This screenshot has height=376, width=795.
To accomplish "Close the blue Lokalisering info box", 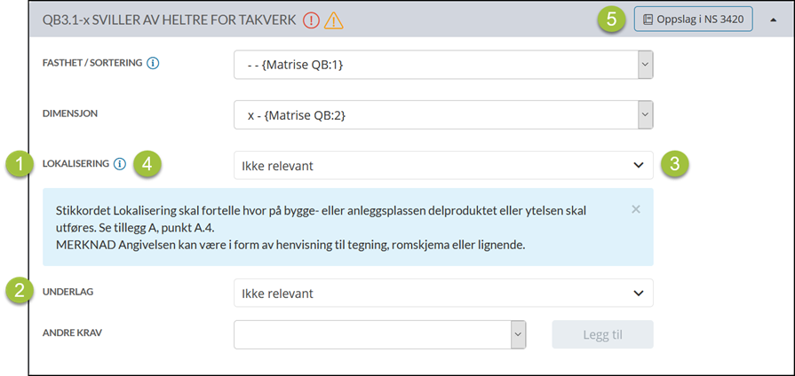I will click(x=635, y=210).
